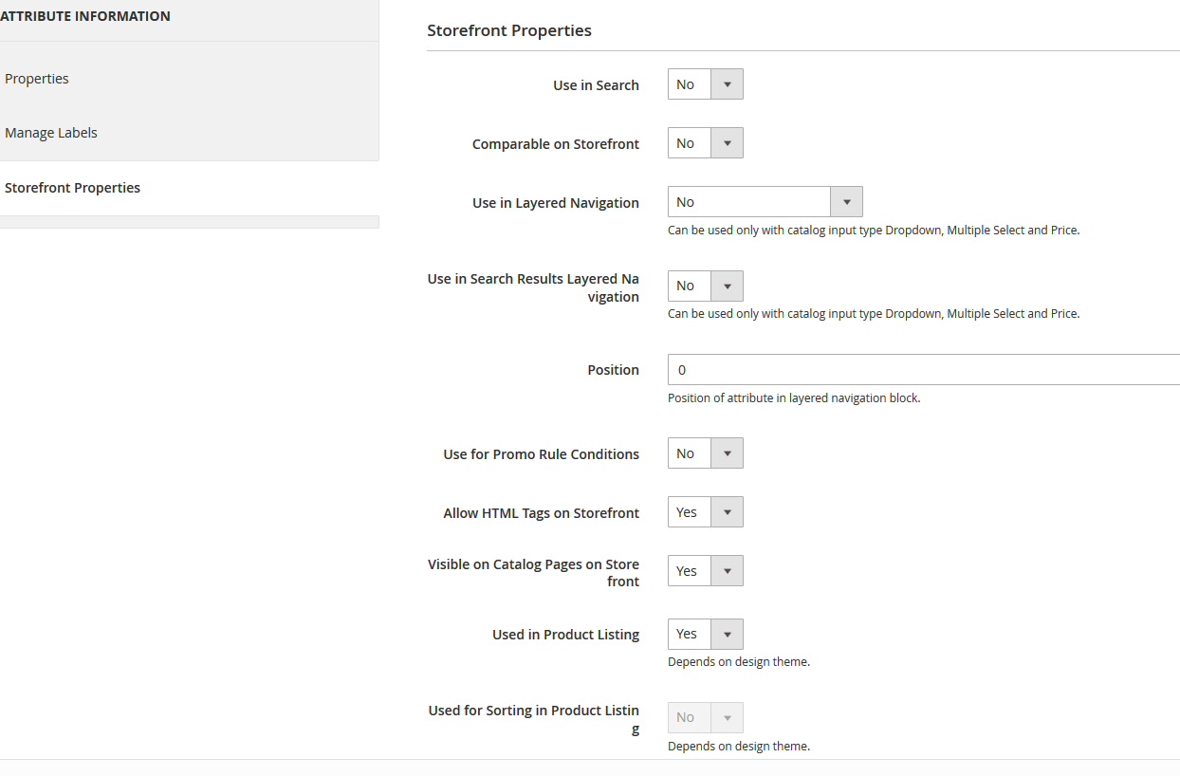
Task: Open the Allow HTML Tags dropdown arrow
Action: click(727, 511)
